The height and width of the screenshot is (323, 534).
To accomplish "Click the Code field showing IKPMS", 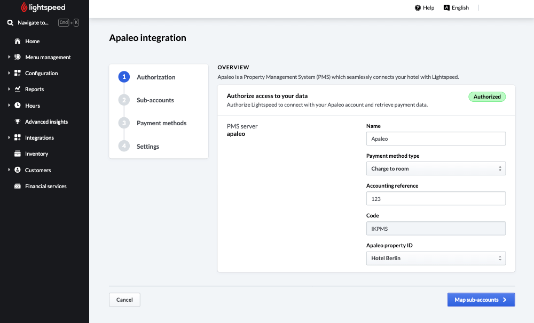I will pos(436,229).
